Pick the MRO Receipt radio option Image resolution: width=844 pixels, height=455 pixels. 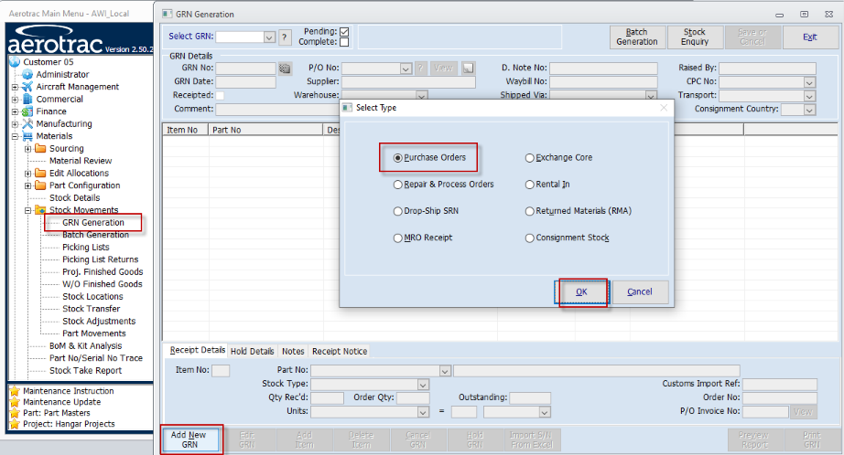click(x=398, y=238)
